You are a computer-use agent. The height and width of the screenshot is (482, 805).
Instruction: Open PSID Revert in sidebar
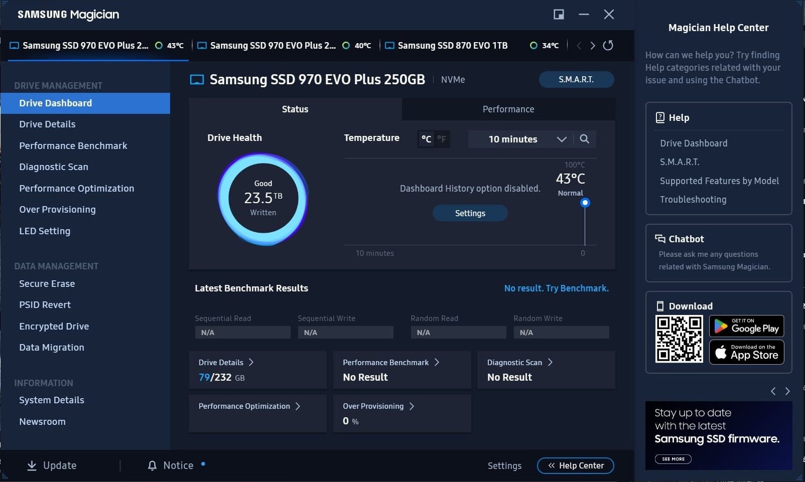pyautogui.click(x=45, y=305)
